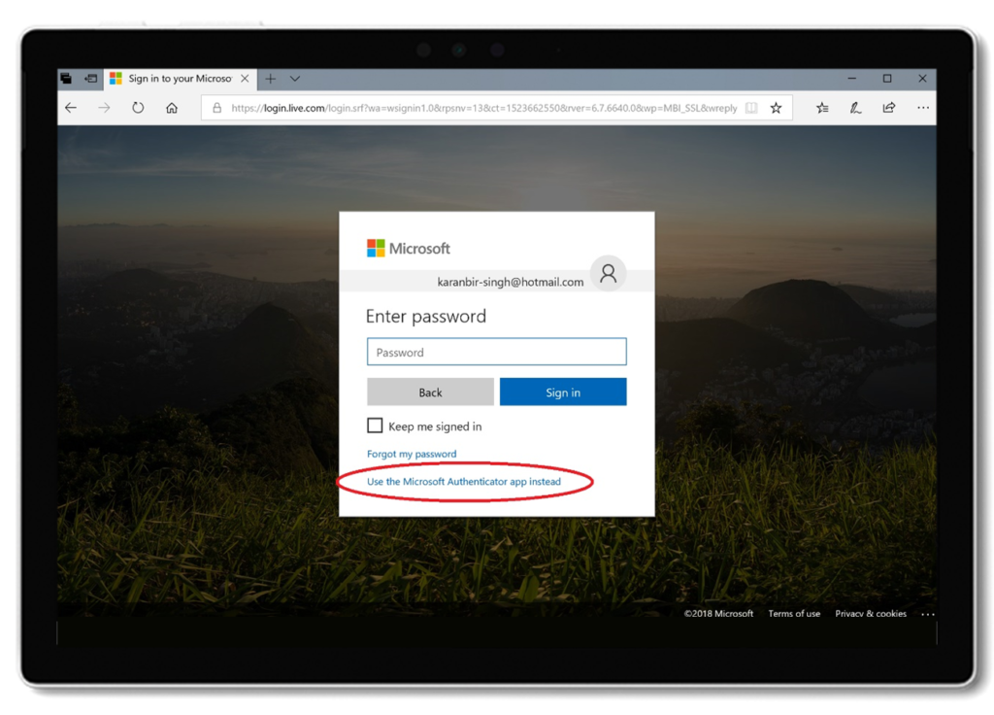Screen dimensions: 994x715
Task: Click the account avatar icon
Action: 609,274
